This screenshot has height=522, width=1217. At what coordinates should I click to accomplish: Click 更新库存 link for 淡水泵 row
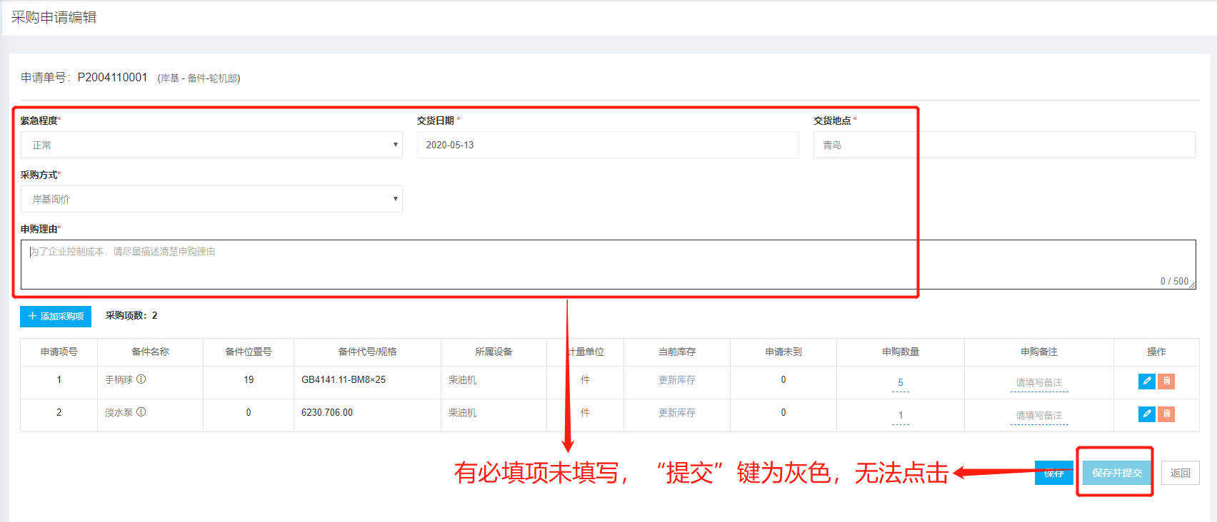(677, 413)
